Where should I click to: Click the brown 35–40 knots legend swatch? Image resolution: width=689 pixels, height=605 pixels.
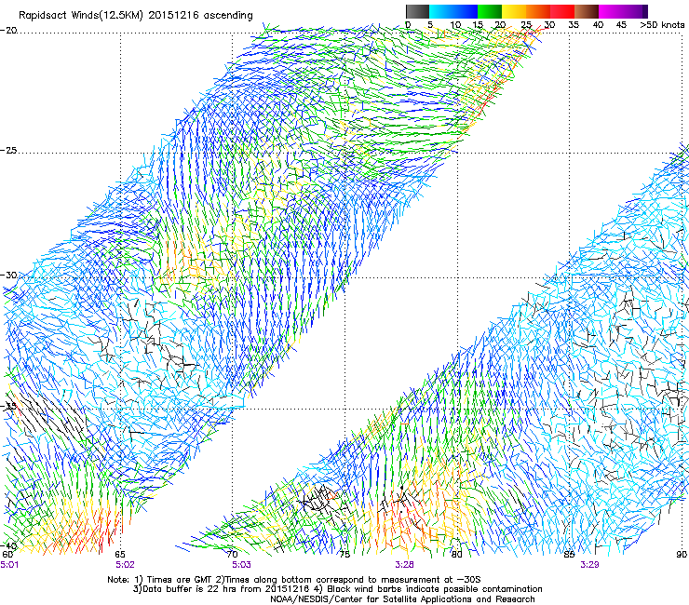click(587, 11)
